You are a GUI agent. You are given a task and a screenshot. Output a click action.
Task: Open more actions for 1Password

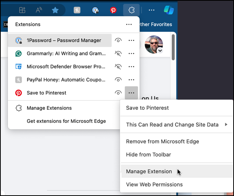[131, 40]
